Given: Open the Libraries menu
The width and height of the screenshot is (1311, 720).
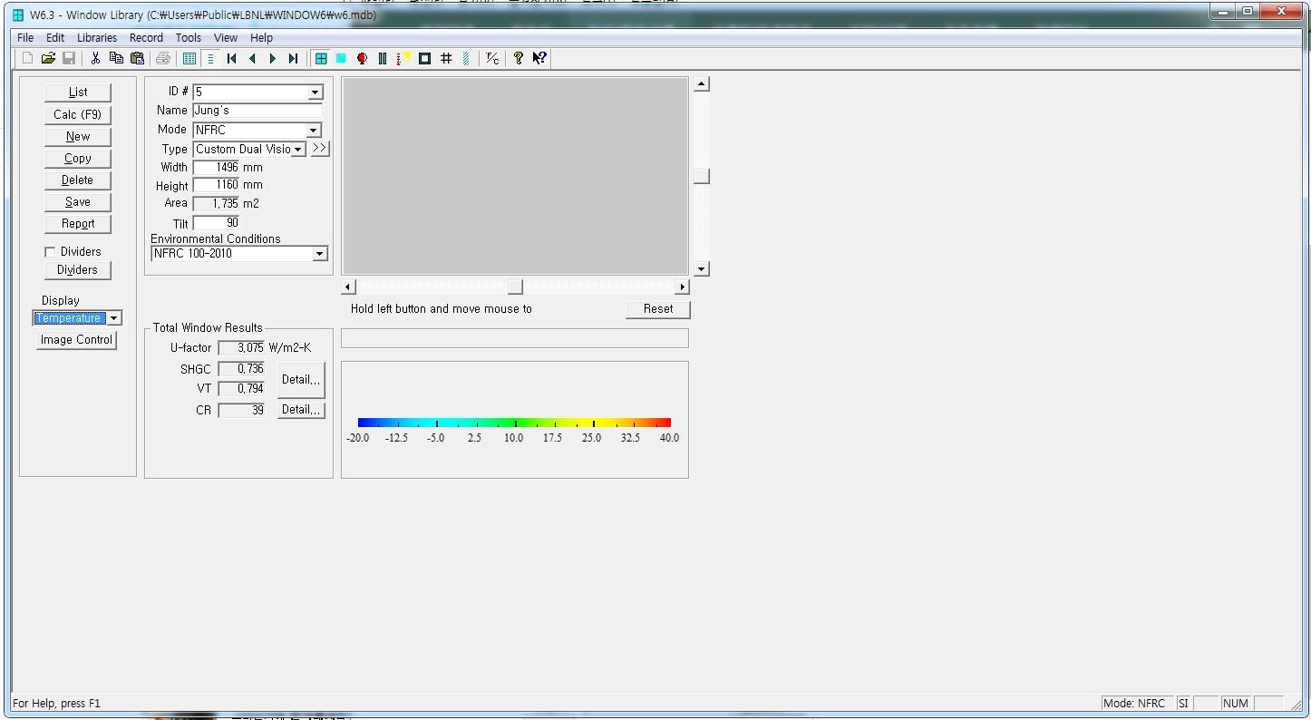Looking at the screenshot, I should (x=96, y=38).
